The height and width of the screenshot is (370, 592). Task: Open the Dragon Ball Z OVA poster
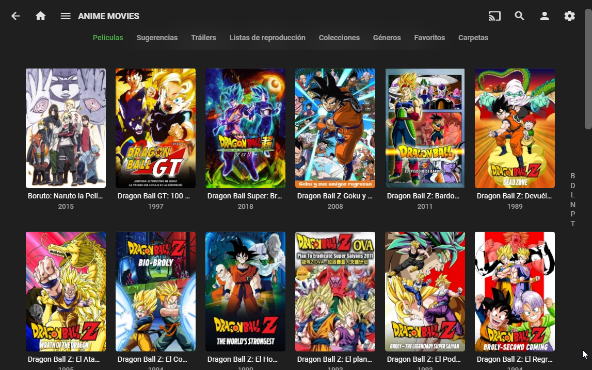click(x=335, y=292)
